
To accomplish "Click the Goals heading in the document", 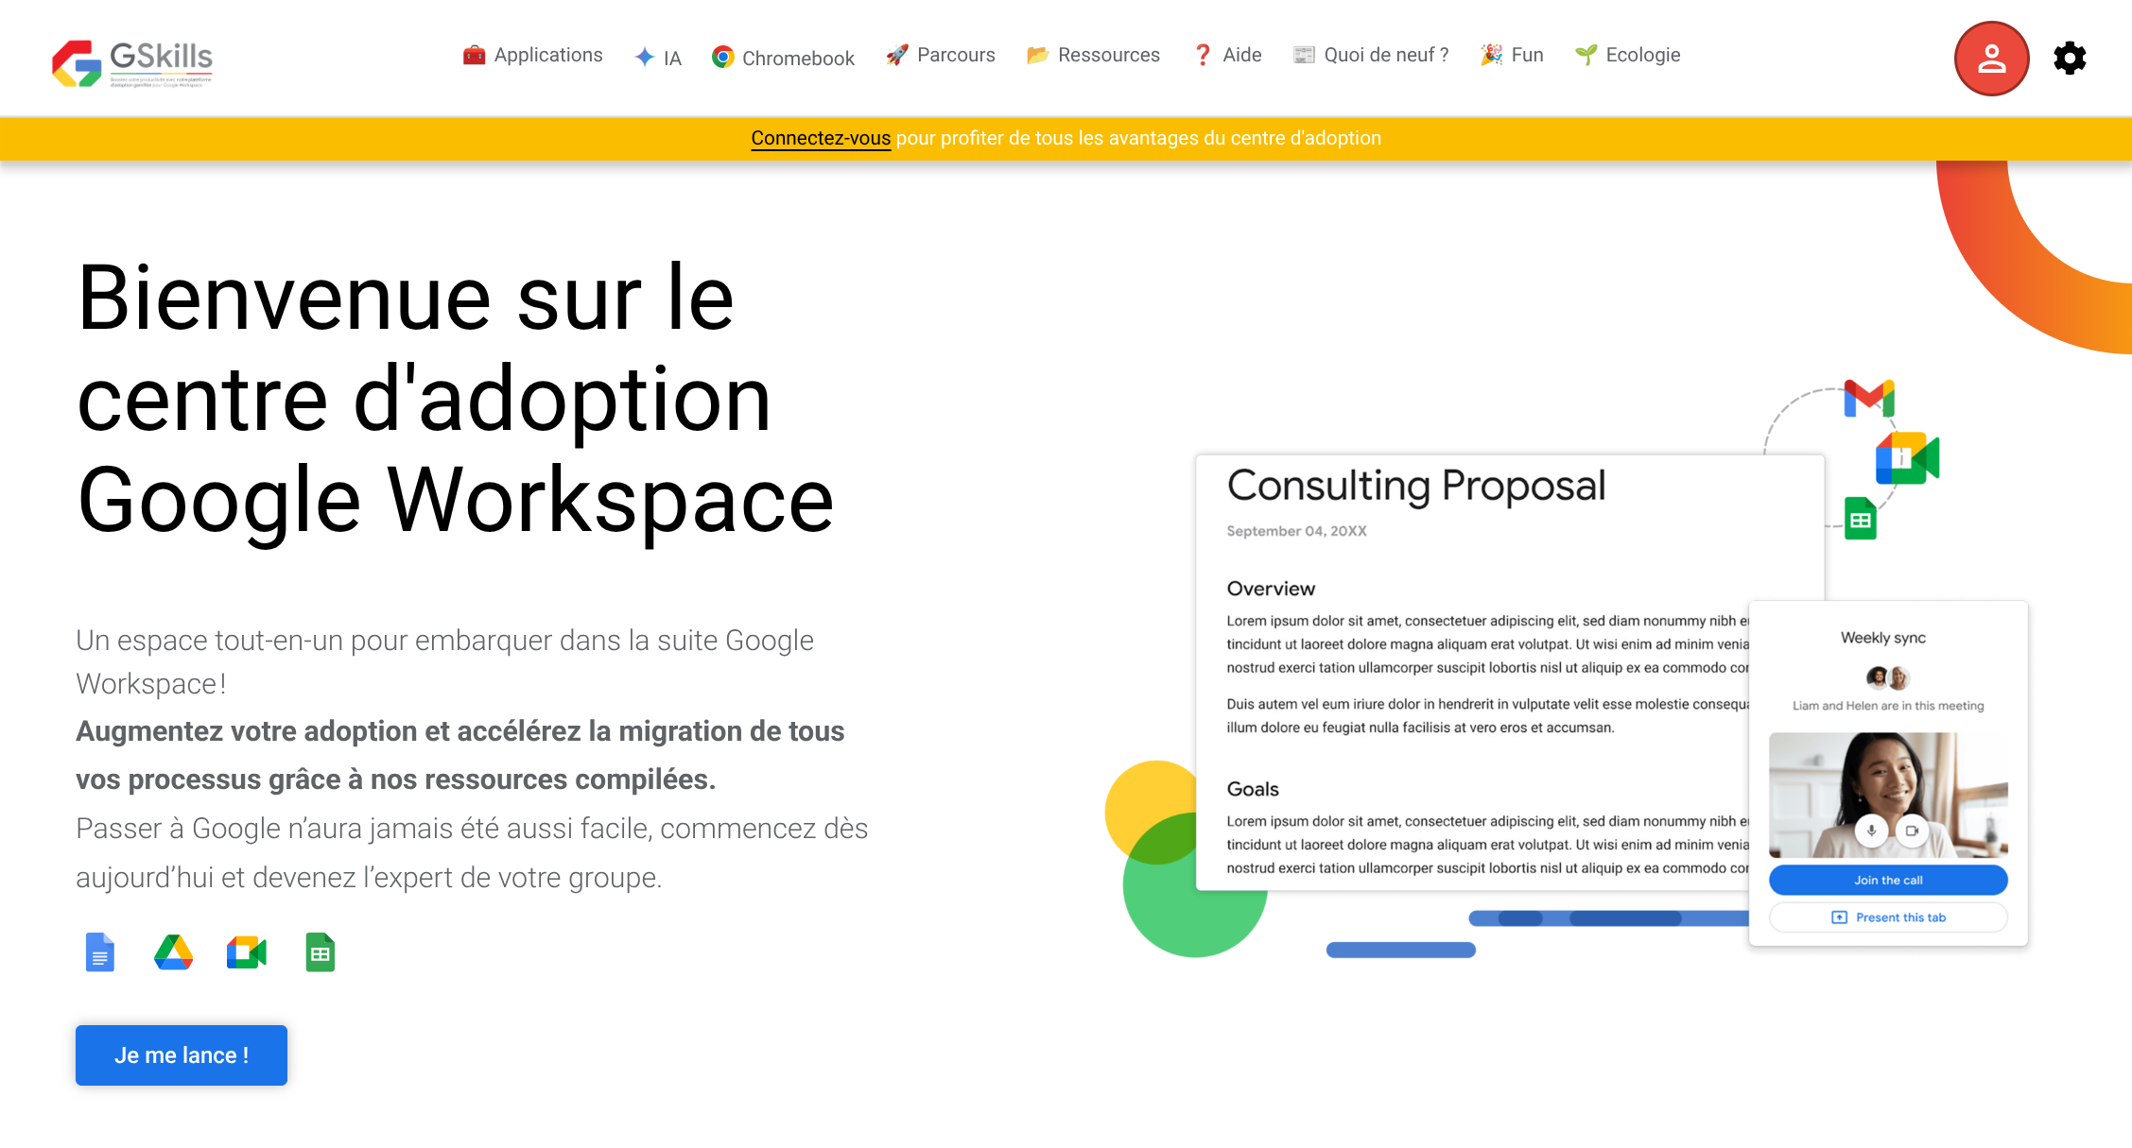I will click(1253, 789).
